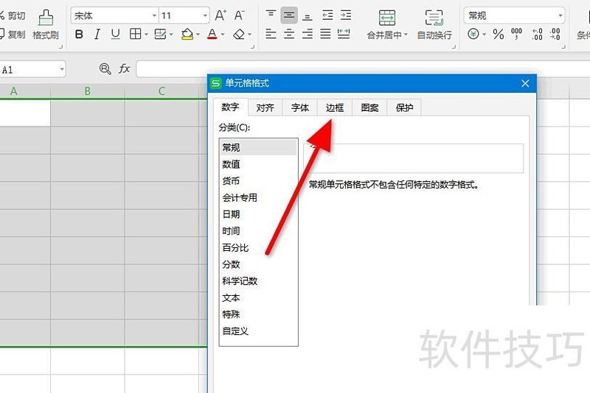Toggle Underline formatting
The height and width of the screenshot is (393, 590).
click(116, 35)
